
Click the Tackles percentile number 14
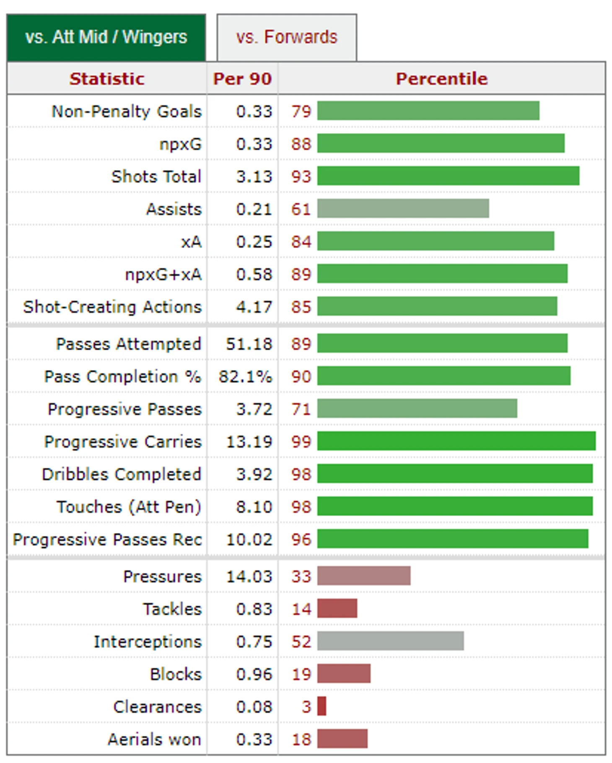coord(301,609)
